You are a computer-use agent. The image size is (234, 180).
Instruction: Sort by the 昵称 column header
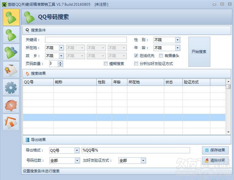75,83
